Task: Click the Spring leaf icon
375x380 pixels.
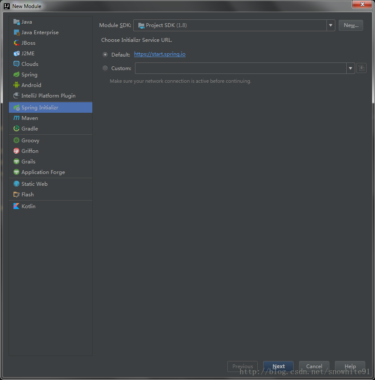Action: 16,74
